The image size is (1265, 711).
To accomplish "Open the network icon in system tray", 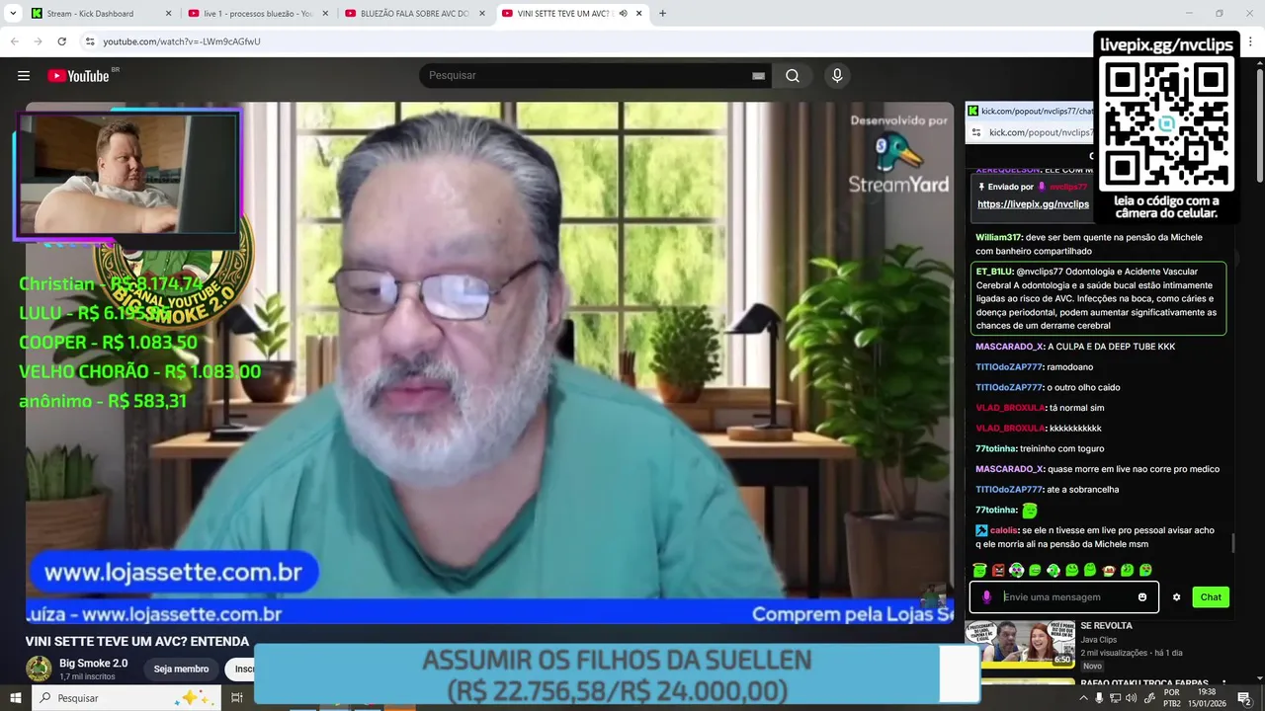I will click(x=1116, y=698).
